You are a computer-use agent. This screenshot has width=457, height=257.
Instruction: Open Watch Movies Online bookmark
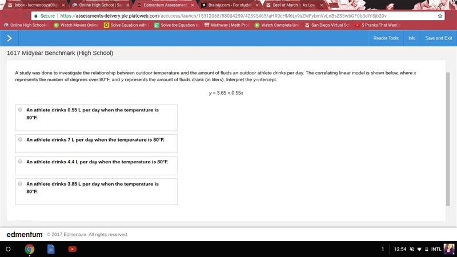[77, 25]
